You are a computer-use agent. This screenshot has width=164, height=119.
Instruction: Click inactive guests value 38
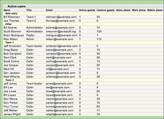[x=98, y=77]
